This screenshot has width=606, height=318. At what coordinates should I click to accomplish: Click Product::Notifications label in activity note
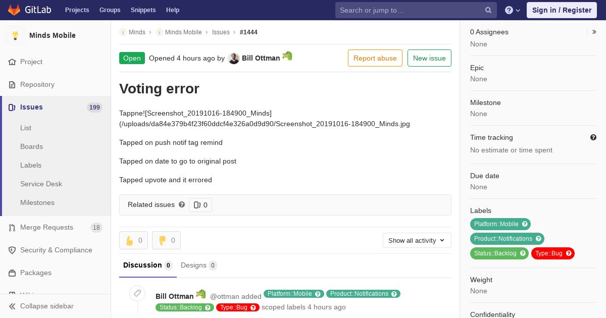[x=363, y=294]
